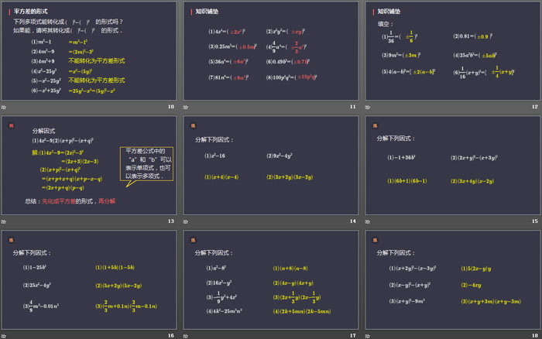Viewport: 542px width, 339px height.
Task: Click the animation star icon under slide 18
Action: click(x=368, y=336)
